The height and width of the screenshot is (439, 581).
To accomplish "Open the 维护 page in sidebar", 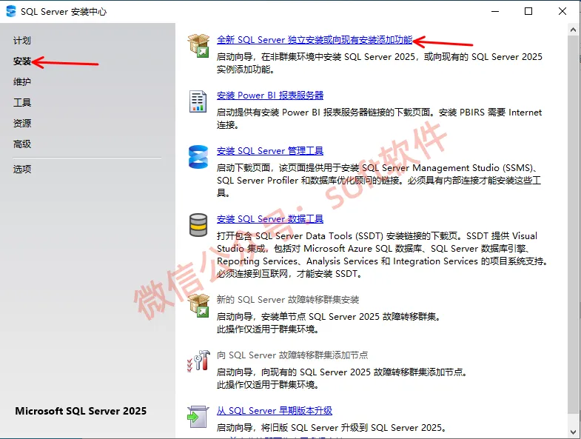I will 22,81.
